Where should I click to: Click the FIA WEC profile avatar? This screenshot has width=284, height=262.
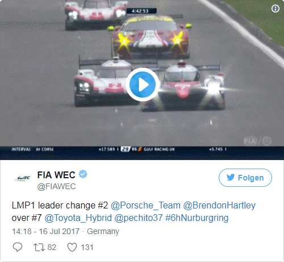[23, 178]
